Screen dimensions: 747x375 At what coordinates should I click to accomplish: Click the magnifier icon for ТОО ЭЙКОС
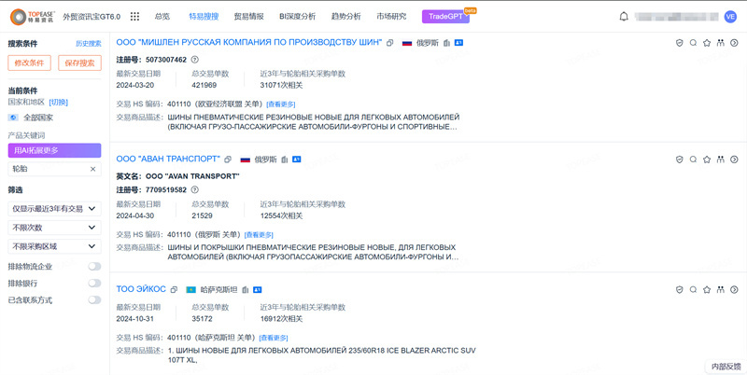pyautogui.click(x=693, y=289)
